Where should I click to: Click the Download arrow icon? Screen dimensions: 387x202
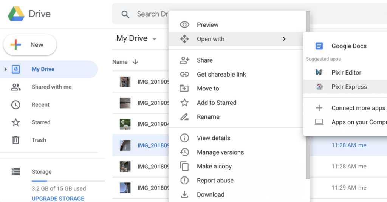pos(184,194)
